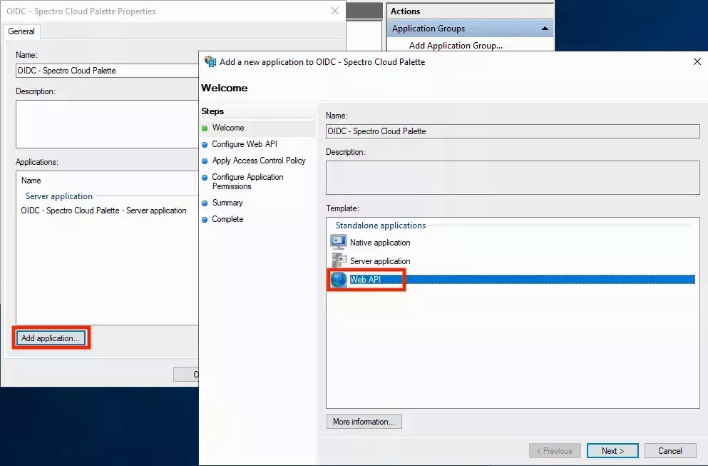Proceed by clicking Next
This screenshot has height=466, width=708.
coord(612,450)
